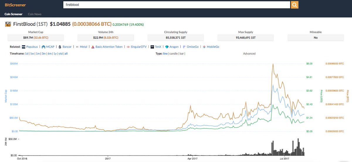Click the orange search magnifier button
Viewport: 352px width, 162px height.
pyautogui.click(x=295, y=5)
